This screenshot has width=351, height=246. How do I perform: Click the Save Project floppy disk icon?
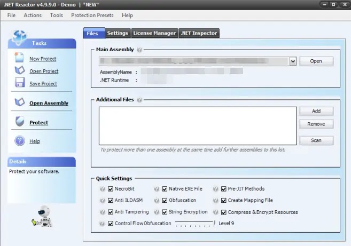(20, 83)
